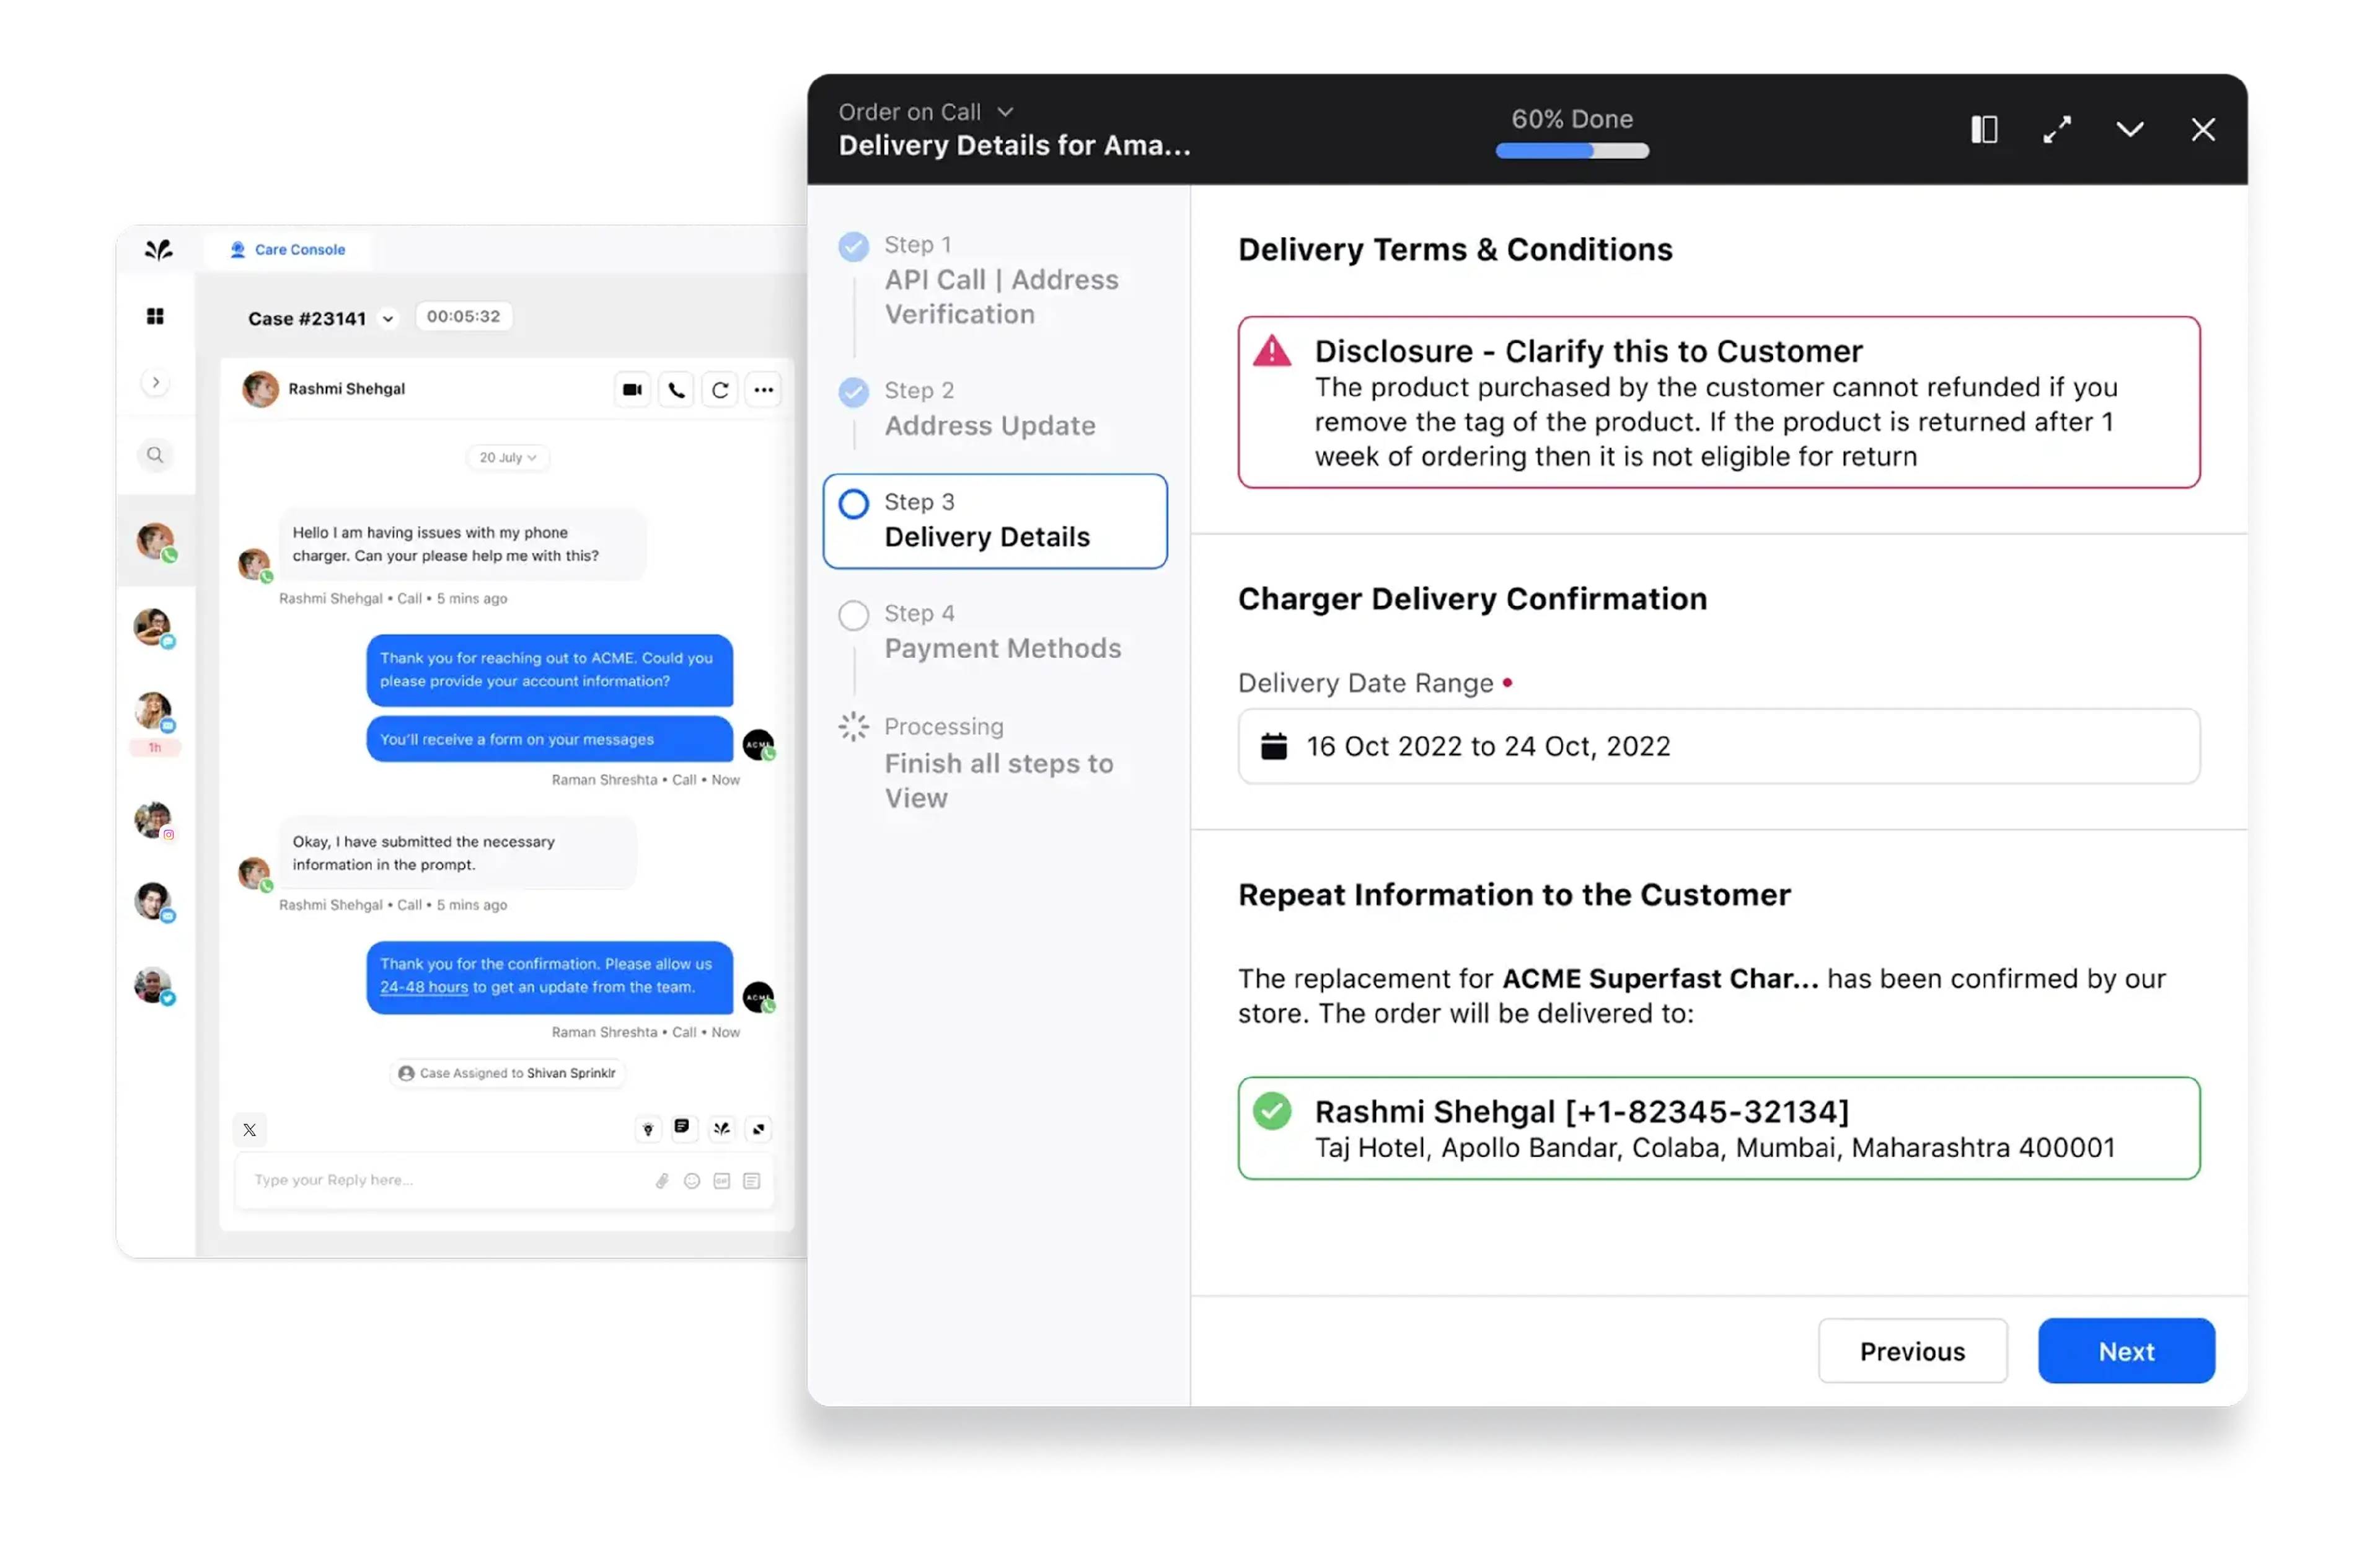The height and width of the screenshot is (1550, 2380).
Task: Click the phone call icon
Action: click(676, 389)
